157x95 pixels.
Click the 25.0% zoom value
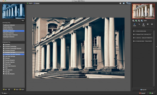145,21
